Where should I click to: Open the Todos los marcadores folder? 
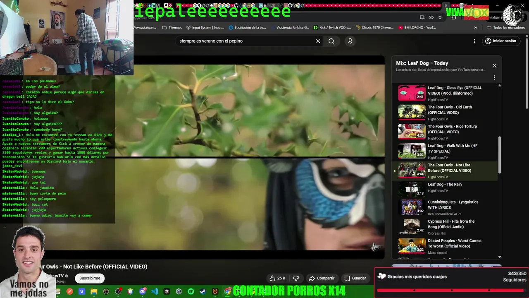click(x=506, y=28)
